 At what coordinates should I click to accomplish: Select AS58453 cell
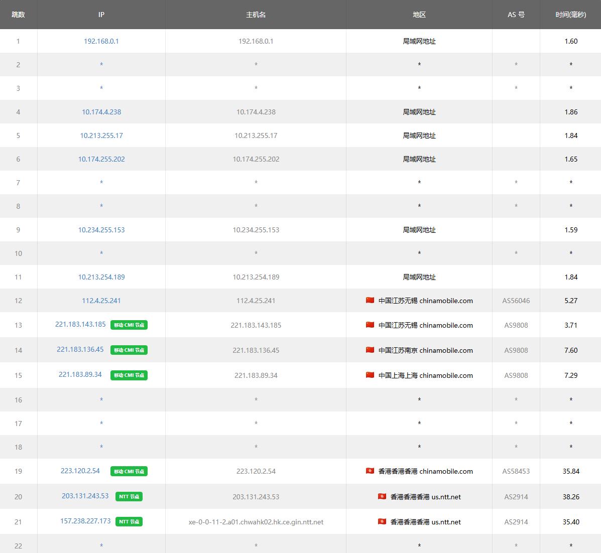516,471
